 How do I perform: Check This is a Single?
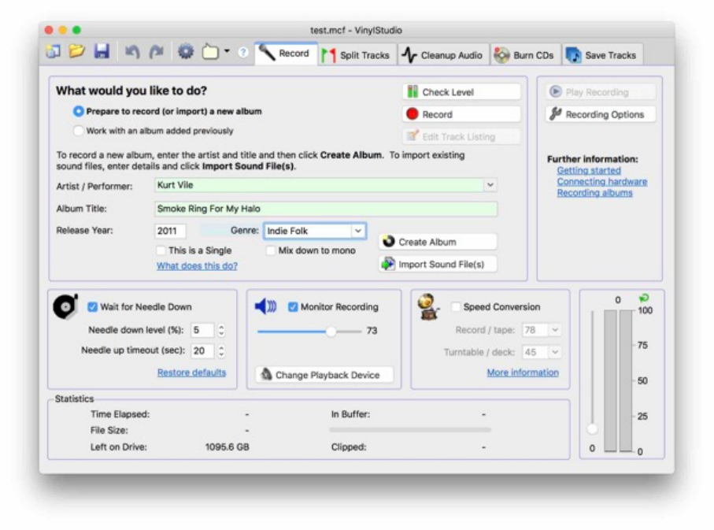pyautogui.click(x=161, y=250)
